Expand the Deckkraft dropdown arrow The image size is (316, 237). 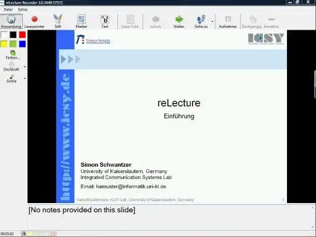click(25, 67)
